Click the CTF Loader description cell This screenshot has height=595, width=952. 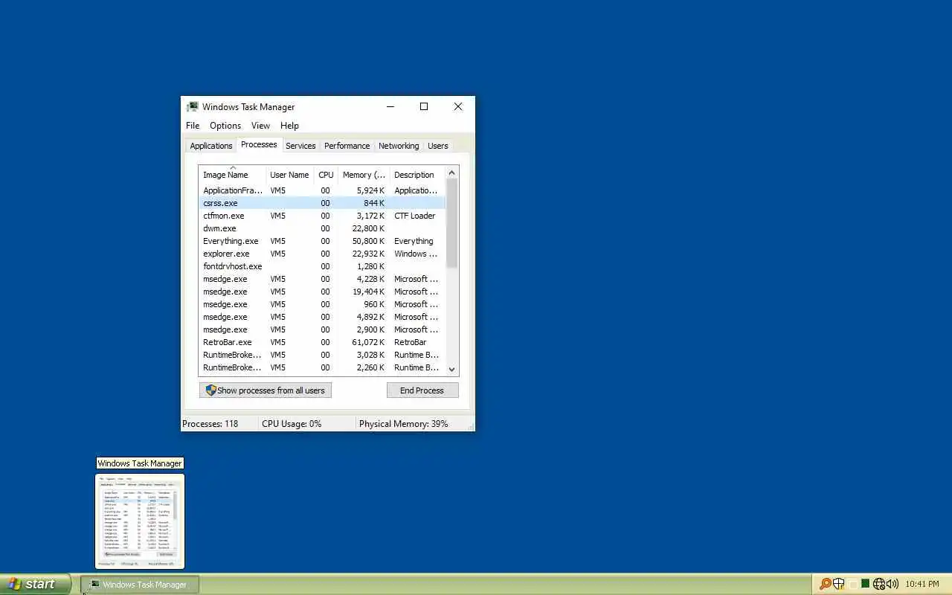point(415,216)
